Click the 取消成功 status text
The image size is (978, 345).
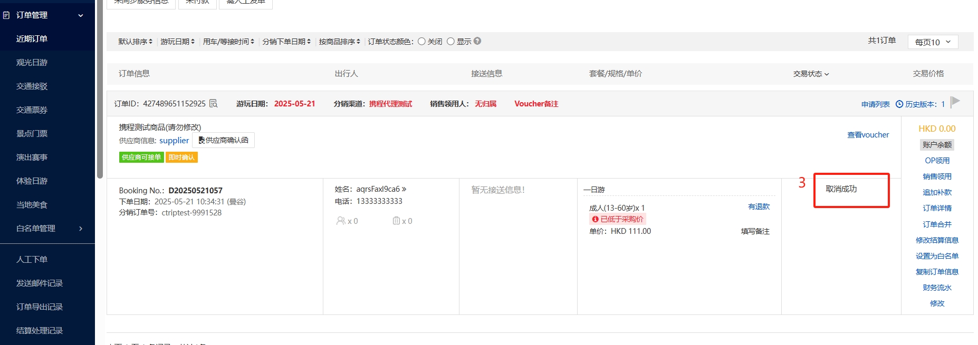tap(841, 189)
